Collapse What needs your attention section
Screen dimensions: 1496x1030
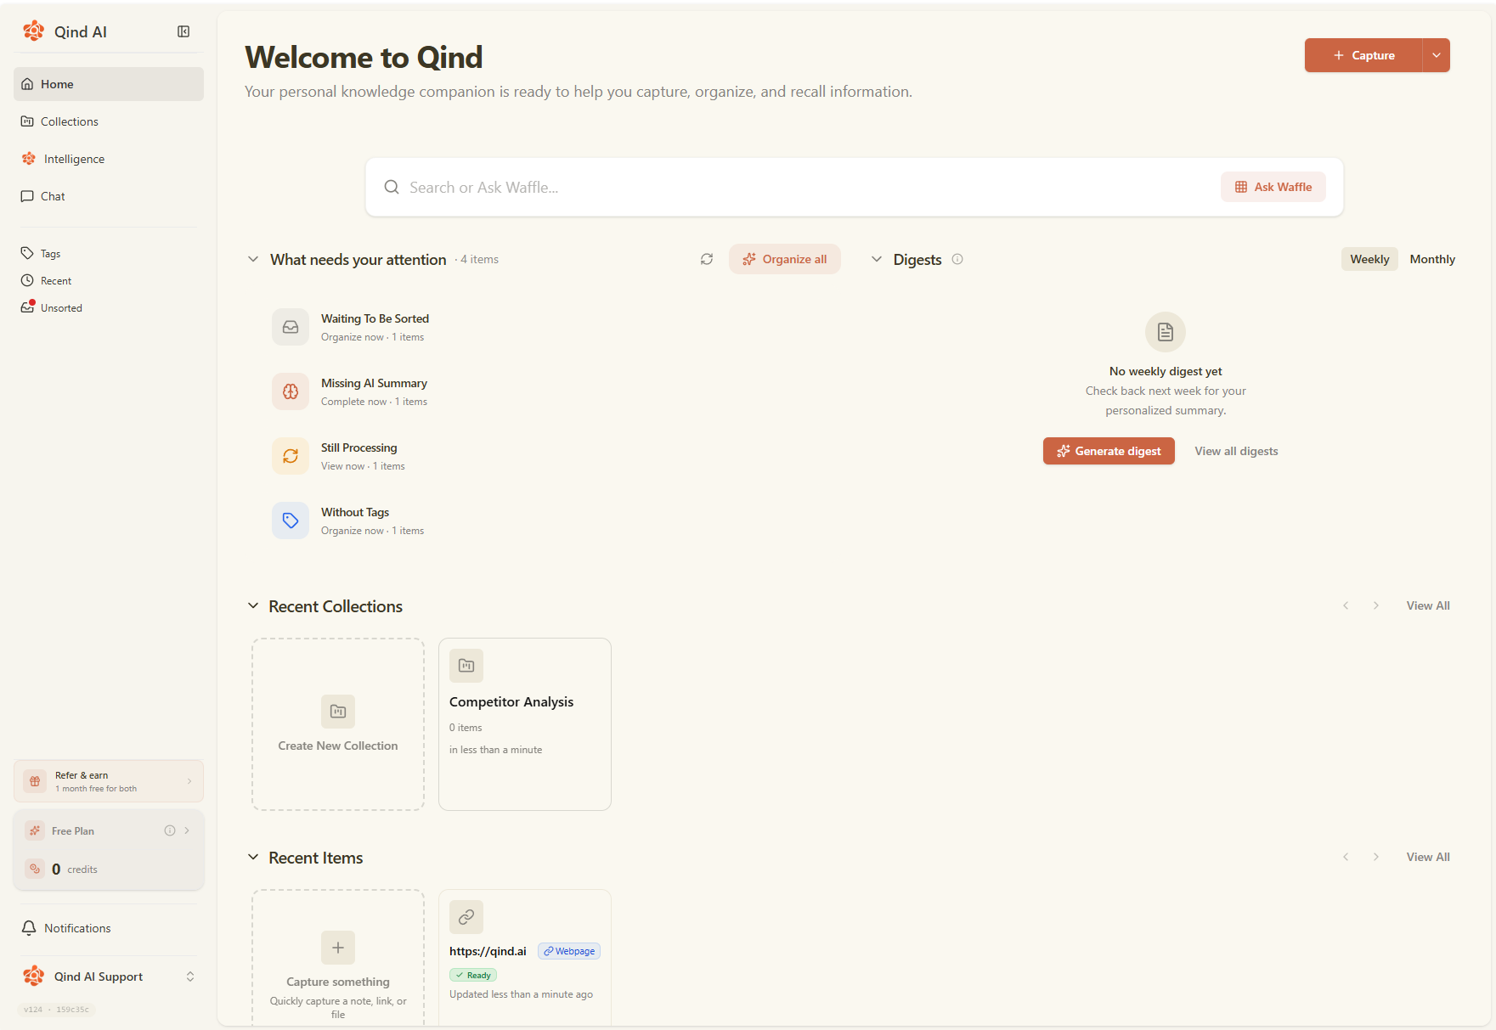(253, 259)
